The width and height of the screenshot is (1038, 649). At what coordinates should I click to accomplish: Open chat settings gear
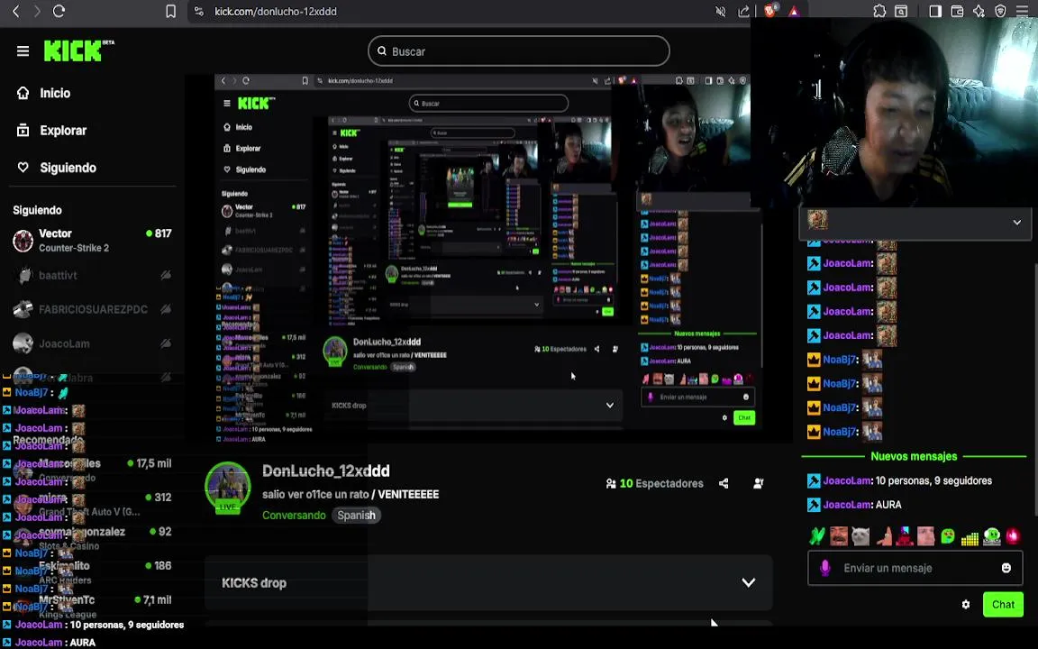(966, 605)
